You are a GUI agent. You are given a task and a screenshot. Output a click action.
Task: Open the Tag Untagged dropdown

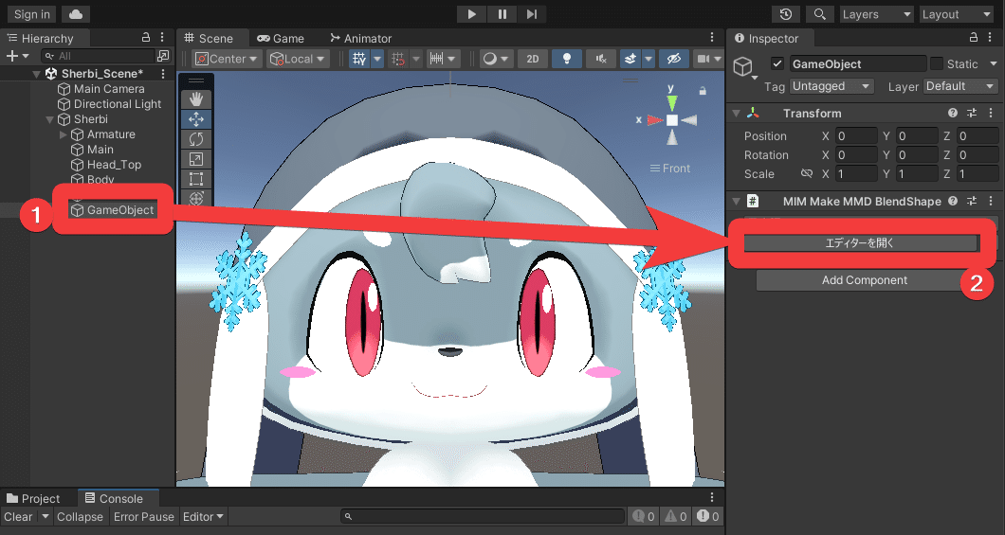click(831, 86)
